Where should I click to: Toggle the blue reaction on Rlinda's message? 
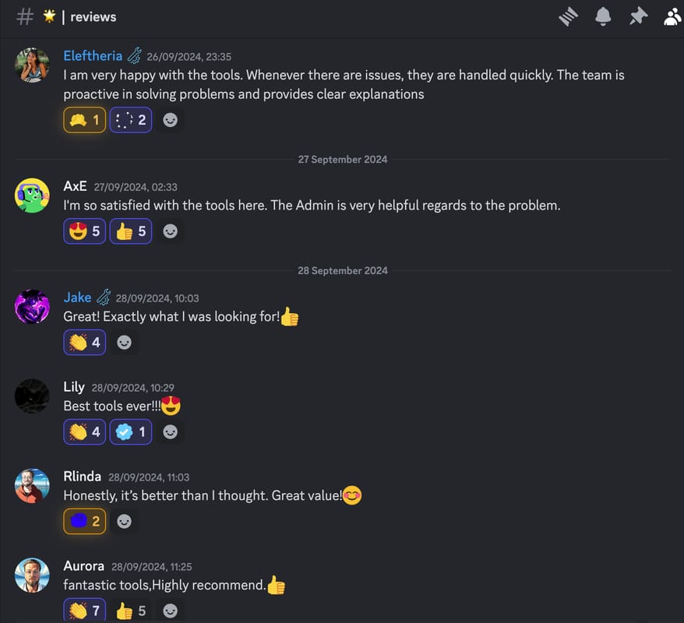[85, 521]
